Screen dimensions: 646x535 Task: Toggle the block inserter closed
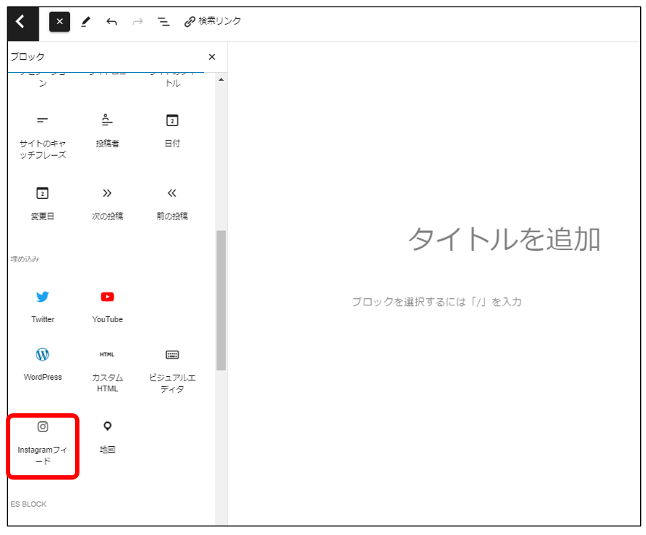pos(60,22)
